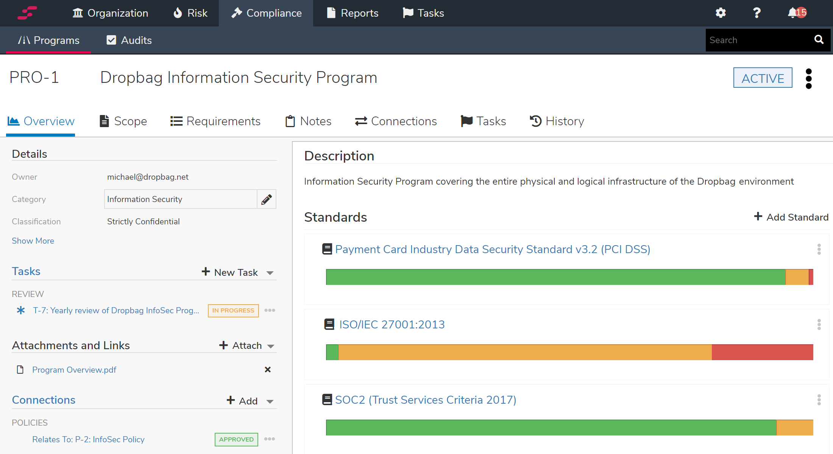Screen dimensions: 833x454
Task: Open program three-dot kebab menu
Action: click(x=808, y=78)
